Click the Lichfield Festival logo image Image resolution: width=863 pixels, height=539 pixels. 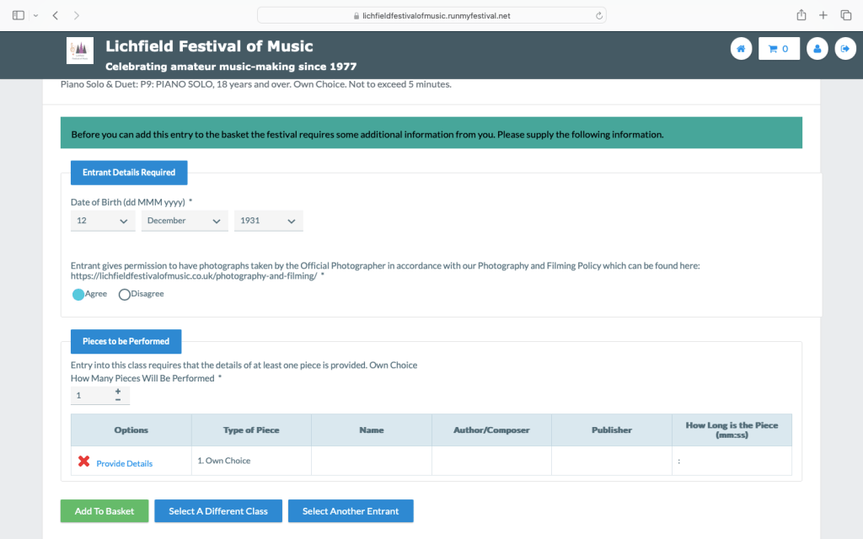(80, 51)
